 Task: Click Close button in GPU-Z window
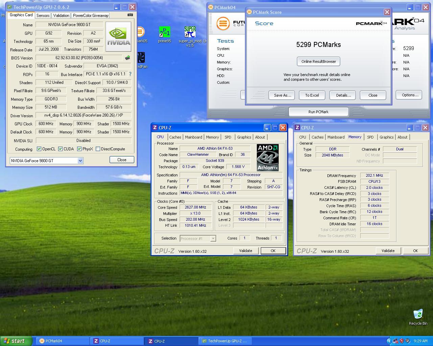[x=122, y=160]
